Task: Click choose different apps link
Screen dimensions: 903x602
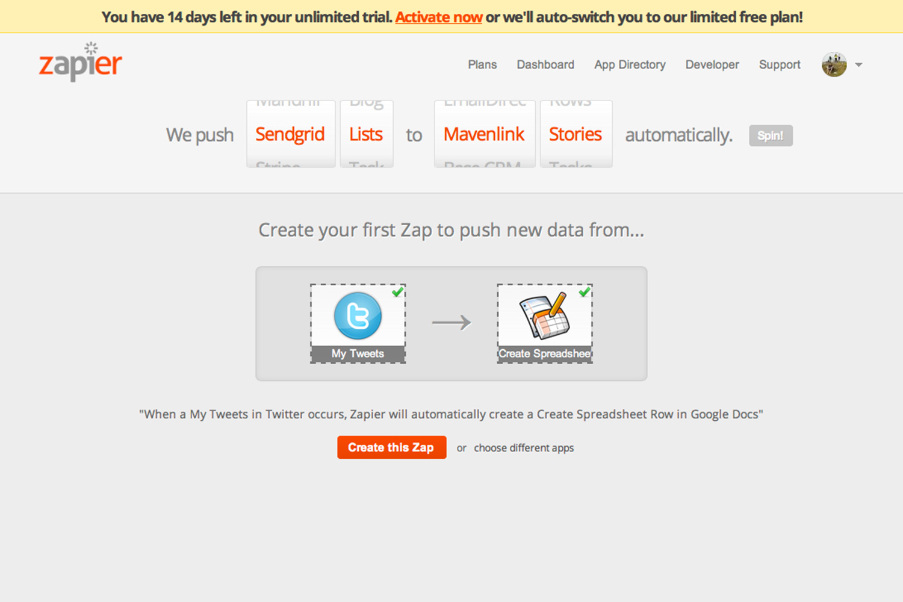Action: click(x=524, y=448)
